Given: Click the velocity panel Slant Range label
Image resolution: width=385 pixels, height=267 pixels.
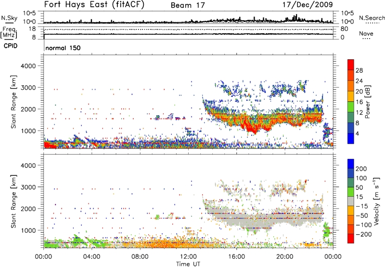Looking at the screenshot, I should pos(13,201).
